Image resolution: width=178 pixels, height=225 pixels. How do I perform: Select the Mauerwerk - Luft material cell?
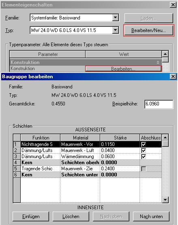80,150
